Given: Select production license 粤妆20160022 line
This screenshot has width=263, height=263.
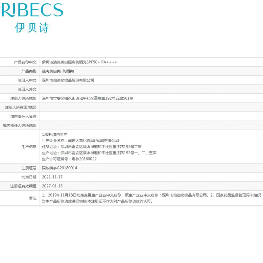Looking at the screenshot, I should point(69,159).
